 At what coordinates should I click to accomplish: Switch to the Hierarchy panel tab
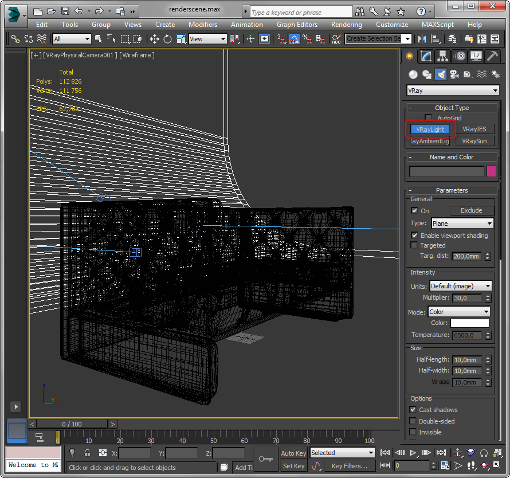[442, 56]
